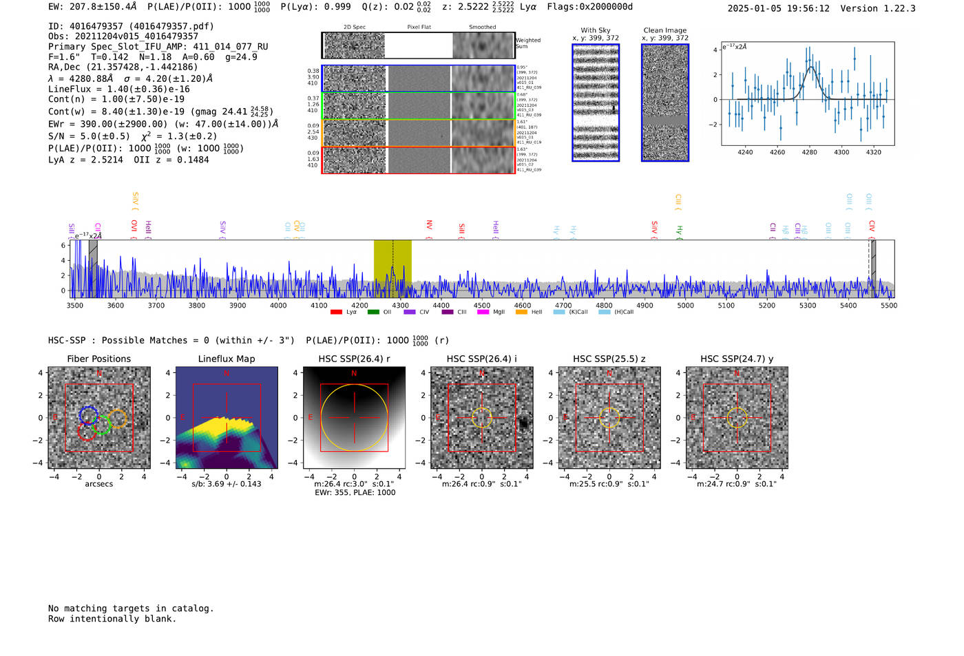The height and width of the screenshot is (656, 964).
Task: Click the EWr: 355, PLAE: 1000 caption
Action: click(355, 493)
